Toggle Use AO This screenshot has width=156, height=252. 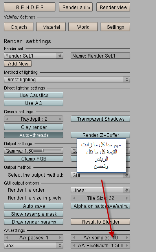coord(34,103)
